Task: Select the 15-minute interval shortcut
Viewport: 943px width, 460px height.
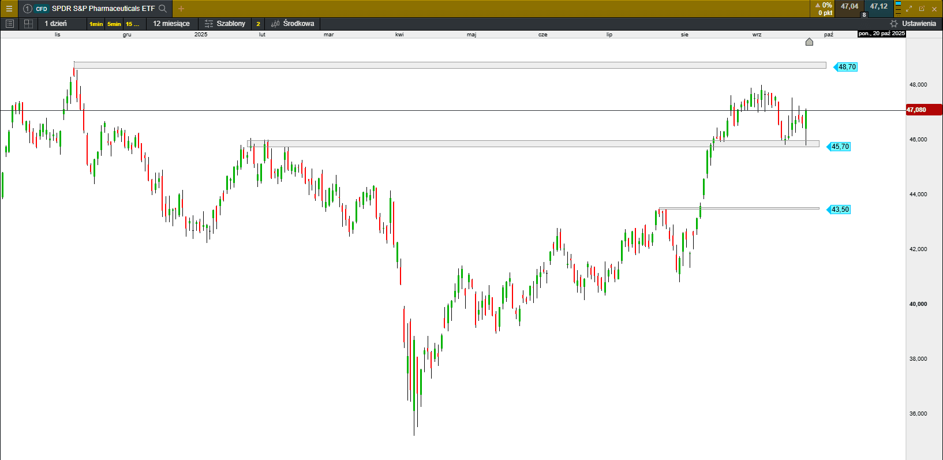Action: point(132,24)
